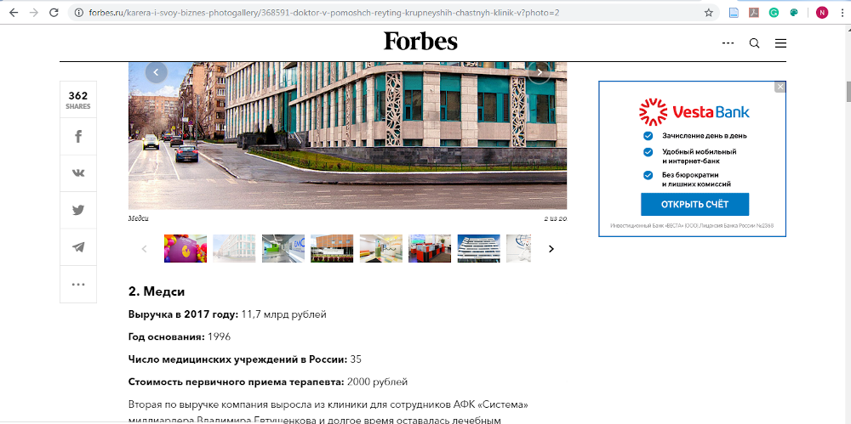Select the pale white building thumbnail
The width and height of the screenshot is (851, 424).
[234, 248]
